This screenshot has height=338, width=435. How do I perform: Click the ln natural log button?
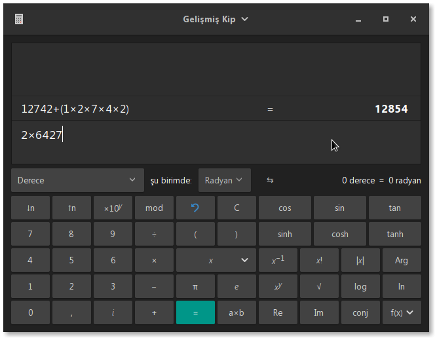[x=402, y=286]
